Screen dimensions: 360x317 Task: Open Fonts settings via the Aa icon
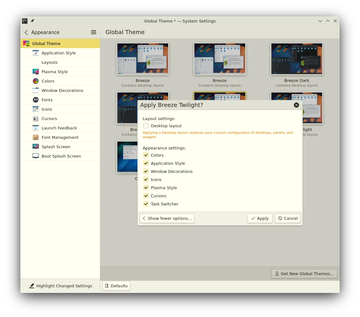[35, 100]
